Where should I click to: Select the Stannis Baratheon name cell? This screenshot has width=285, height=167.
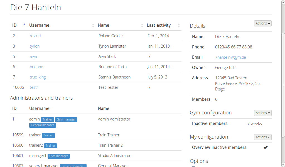click(114, 77)
